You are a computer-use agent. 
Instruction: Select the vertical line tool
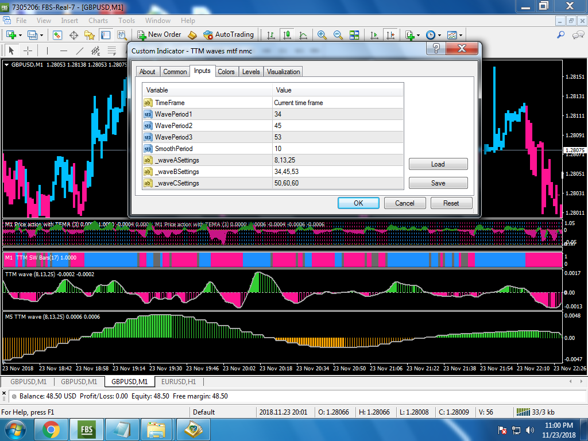[x=47, y=51]
